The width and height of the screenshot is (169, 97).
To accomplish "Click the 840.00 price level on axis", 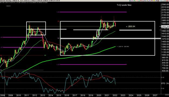I will 165,63.
